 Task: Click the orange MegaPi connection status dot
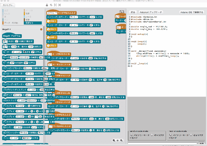point(41,29)
